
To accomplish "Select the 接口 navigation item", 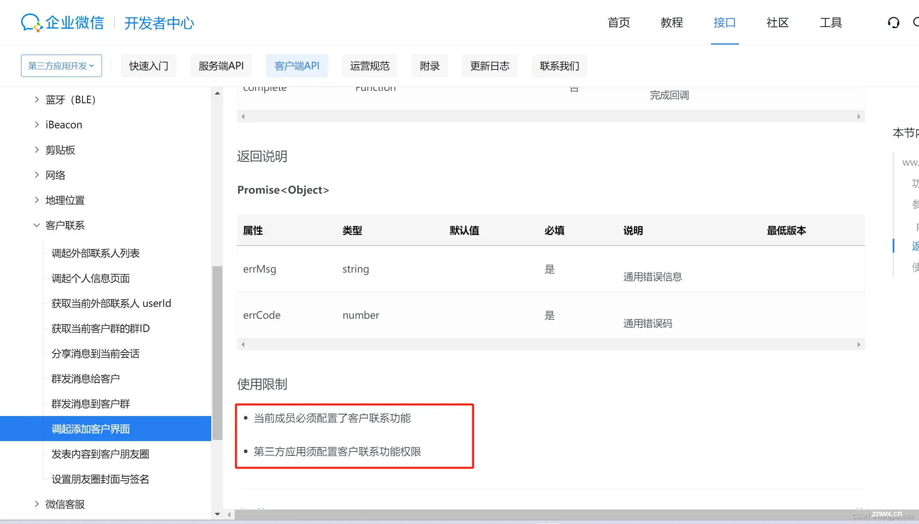I will click(725, 23).
